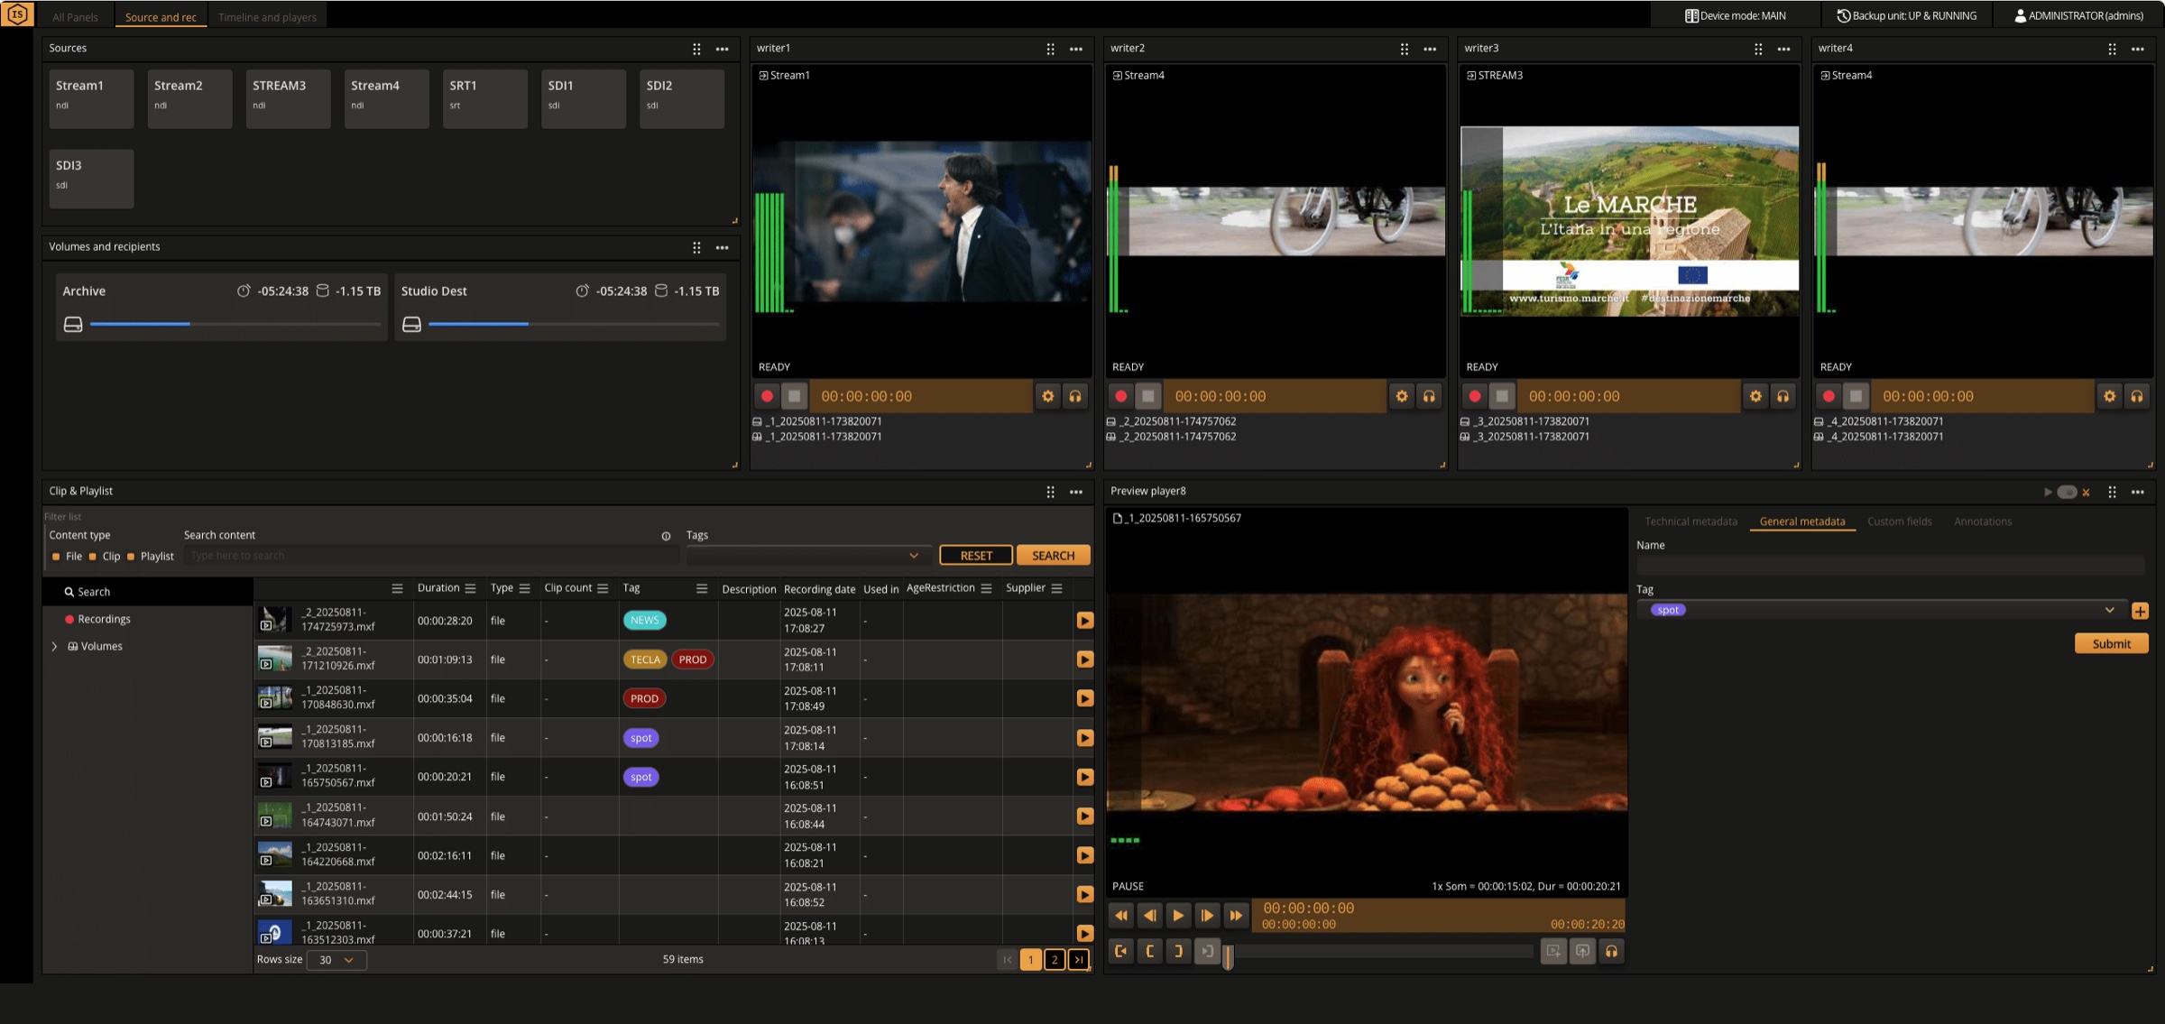Open the AgeRestriction column menu
Image resolution: width=2165 pixels, height=1024 pixels.
click(986, 588)
